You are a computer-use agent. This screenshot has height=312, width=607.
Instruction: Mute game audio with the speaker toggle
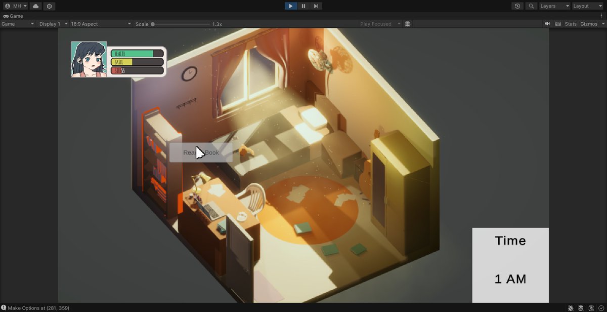(x=547, y=23)
